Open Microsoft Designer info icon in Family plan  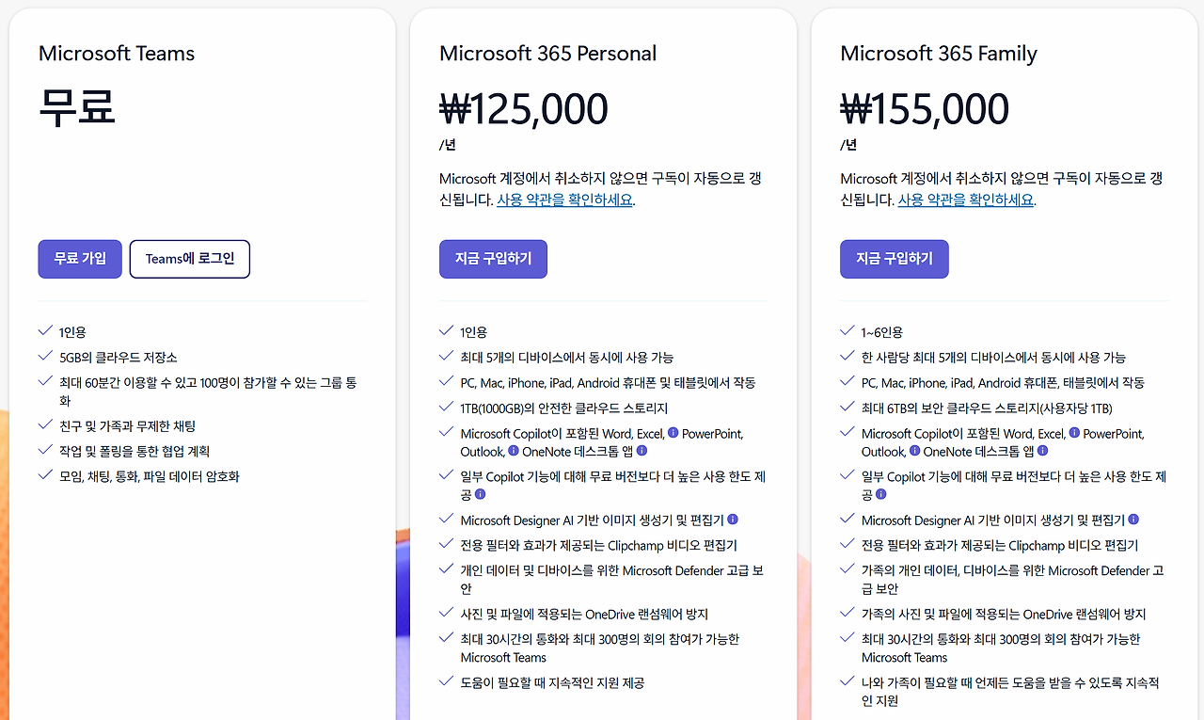[1133, 519]
